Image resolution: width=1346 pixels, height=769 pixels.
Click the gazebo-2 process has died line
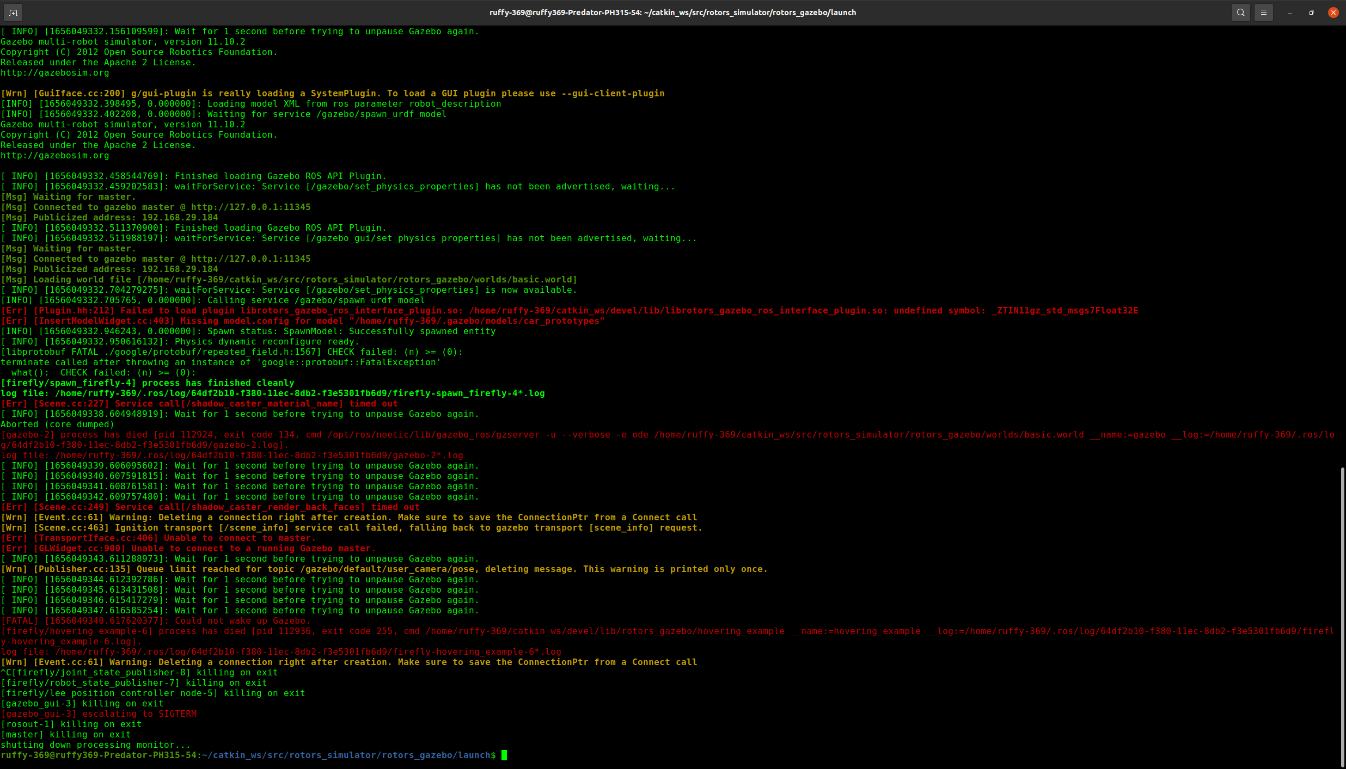point(668,440)
